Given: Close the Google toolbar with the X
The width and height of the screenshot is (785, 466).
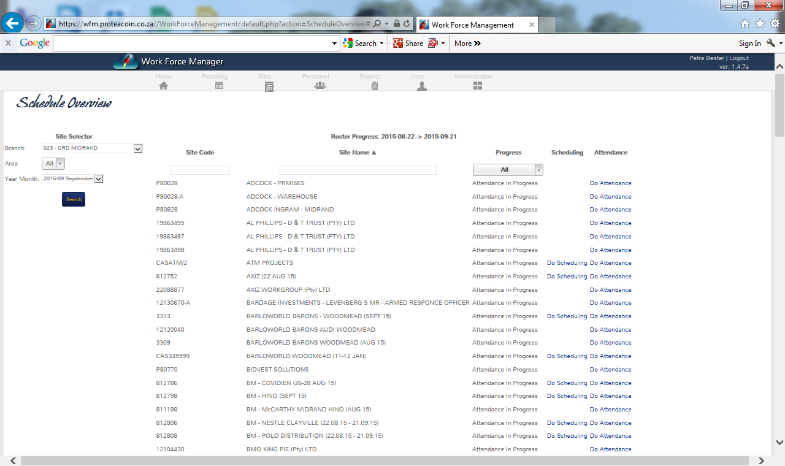Looking at the screenshot, I should [x=8, y=43].
